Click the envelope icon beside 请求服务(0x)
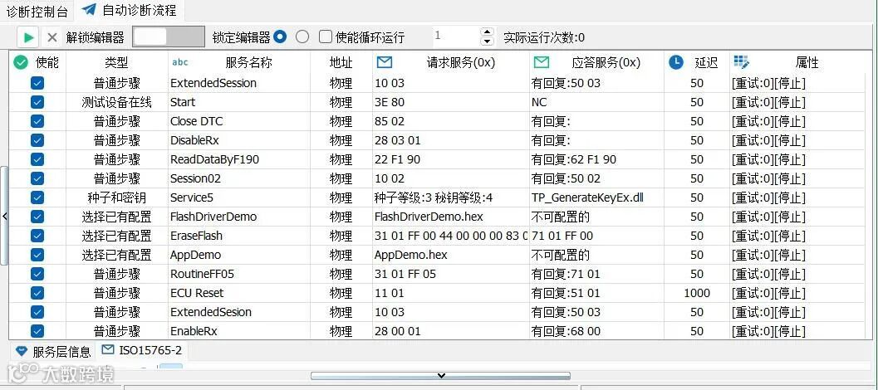Image resolution: width=878 pixels, height=390 pixels. tap(385, 63)
